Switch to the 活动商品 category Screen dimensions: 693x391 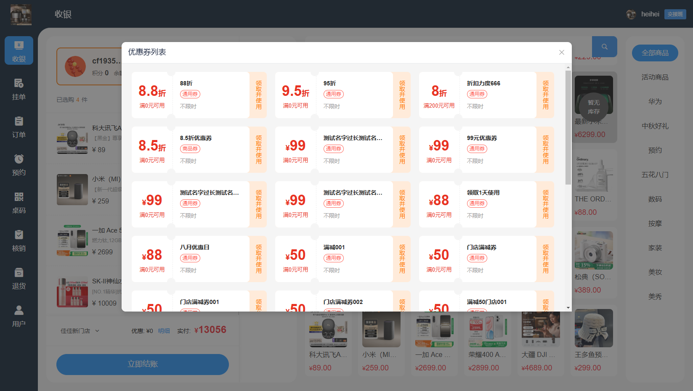655,77
